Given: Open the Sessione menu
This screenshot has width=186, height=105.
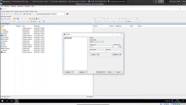Looking at the screenshot, I should pos(22,11).
